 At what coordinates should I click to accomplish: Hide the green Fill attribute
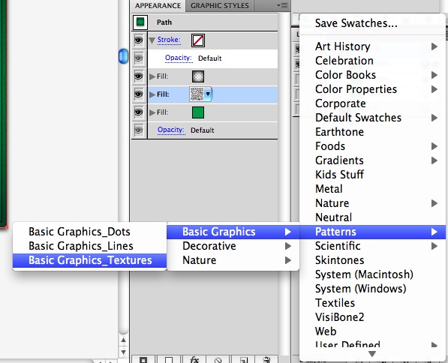[139, 112]
